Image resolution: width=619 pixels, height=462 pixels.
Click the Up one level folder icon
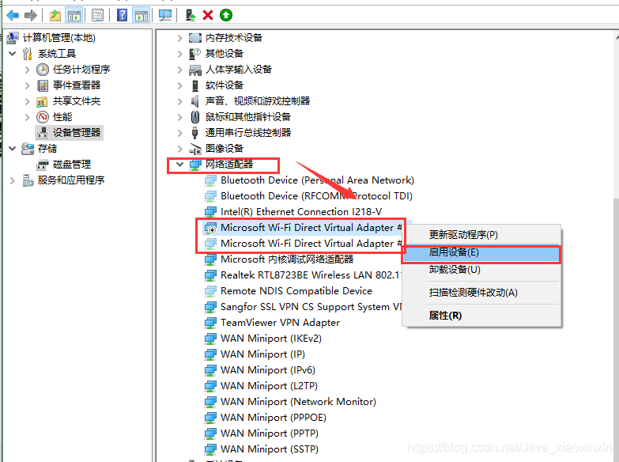coord(55,15)
